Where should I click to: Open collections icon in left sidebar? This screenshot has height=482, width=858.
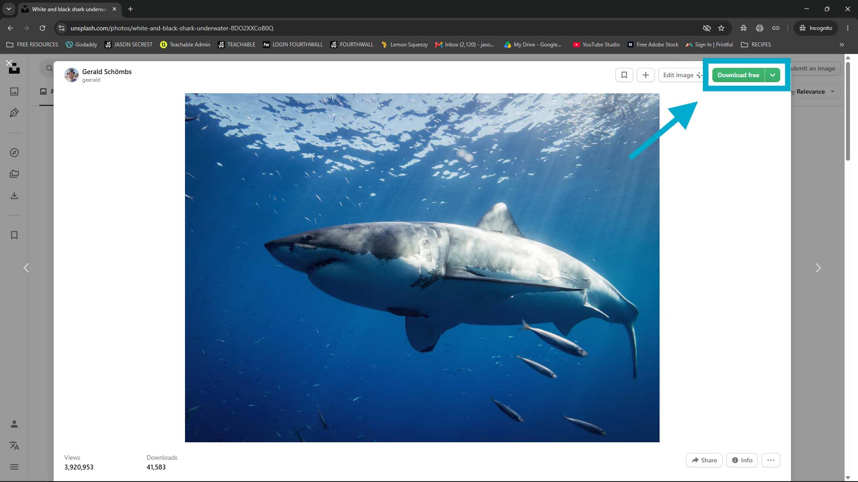14,174
